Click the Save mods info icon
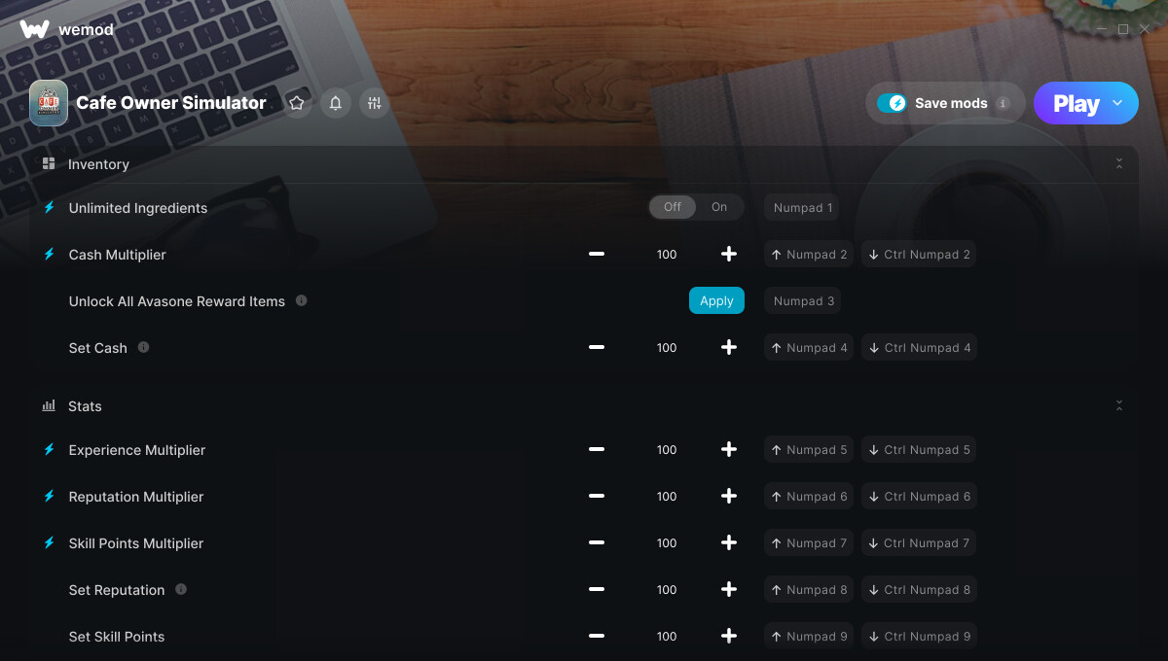This screenshot has width=1168, height=661. coord(1003,103)
